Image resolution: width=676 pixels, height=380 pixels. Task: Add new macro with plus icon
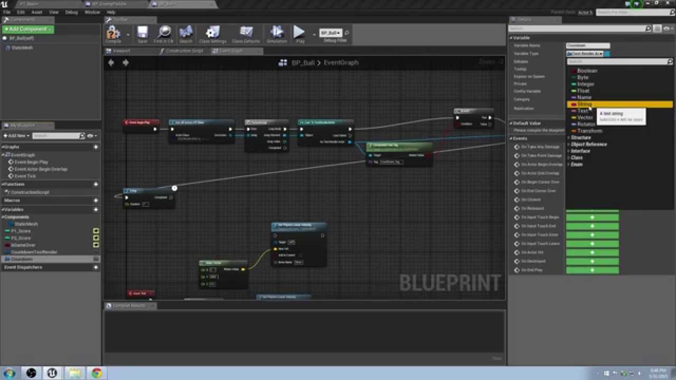[96, 201]
